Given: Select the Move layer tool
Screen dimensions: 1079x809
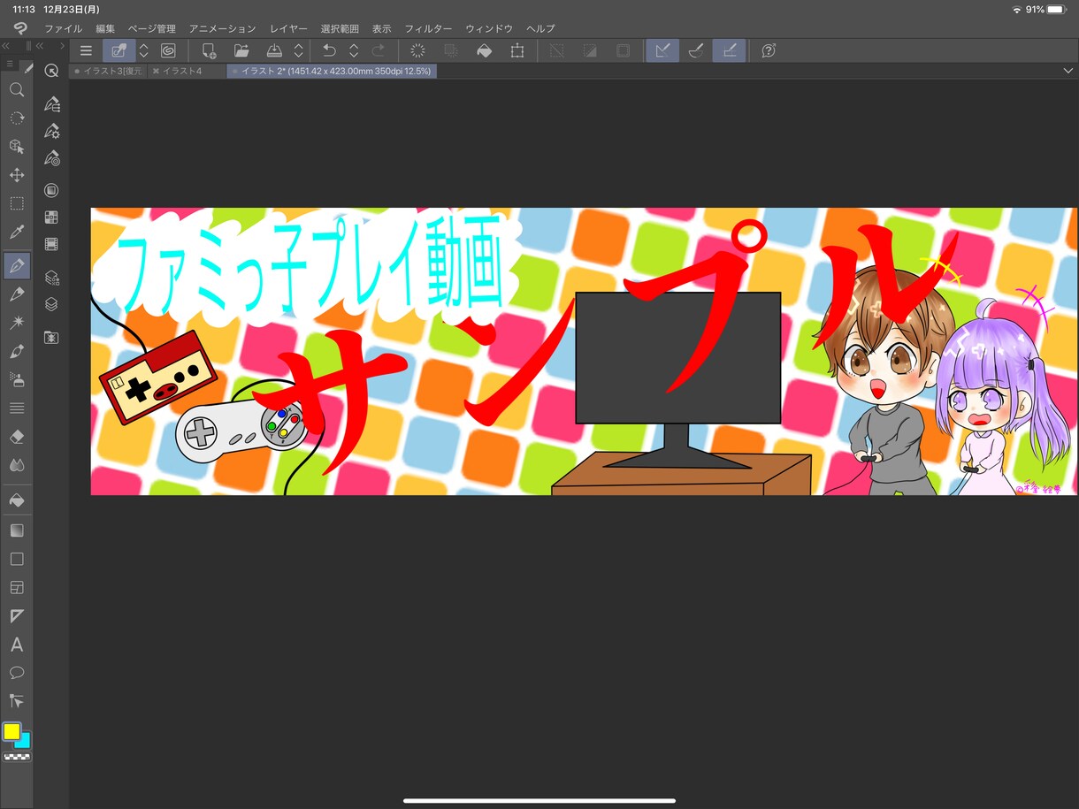Looking at the screenshot, I should pyautogui.click(x=17, y=175).
